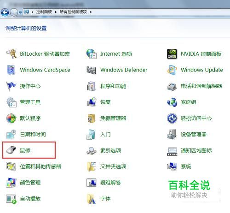This screenshot has width=230, height=213.
Task: Open the 家庭组 spheres icon
Action: 172,102
